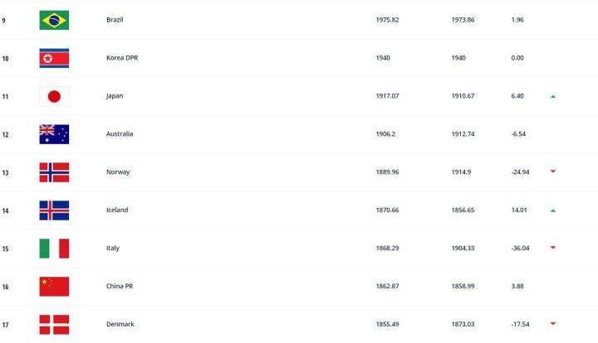Click the Italy flag icon
The height and width of the screenshot is (343, 598).
click(54, 249)
